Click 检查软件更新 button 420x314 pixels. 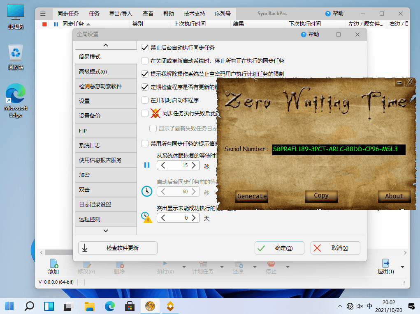(x=118, y=248)
